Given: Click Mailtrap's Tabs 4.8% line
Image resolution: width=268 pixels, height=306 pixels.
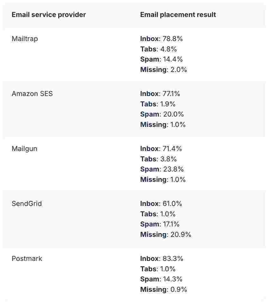Looking at the screenshot, I should click(x=158, y=49).
